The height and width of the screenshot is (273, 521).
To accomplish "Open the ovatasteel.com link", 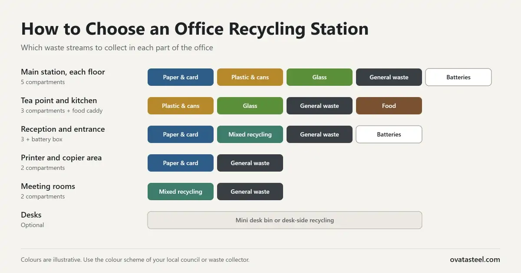I will pyautogui.click(x=475, y=260).
